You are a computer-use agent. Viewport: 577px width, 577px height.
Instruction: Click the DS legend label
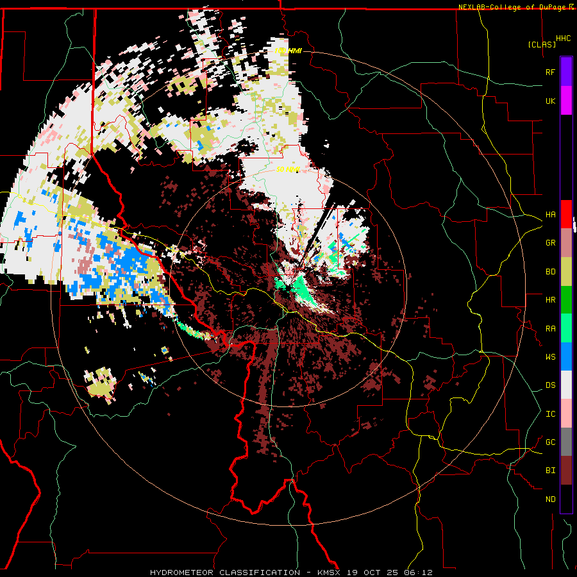tap(551, 385)
